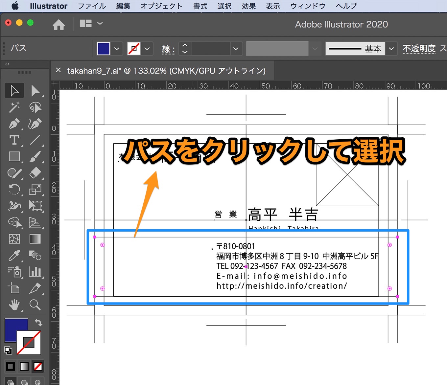
Task: Select the Paintbrush tool
Action: point(35,157)
